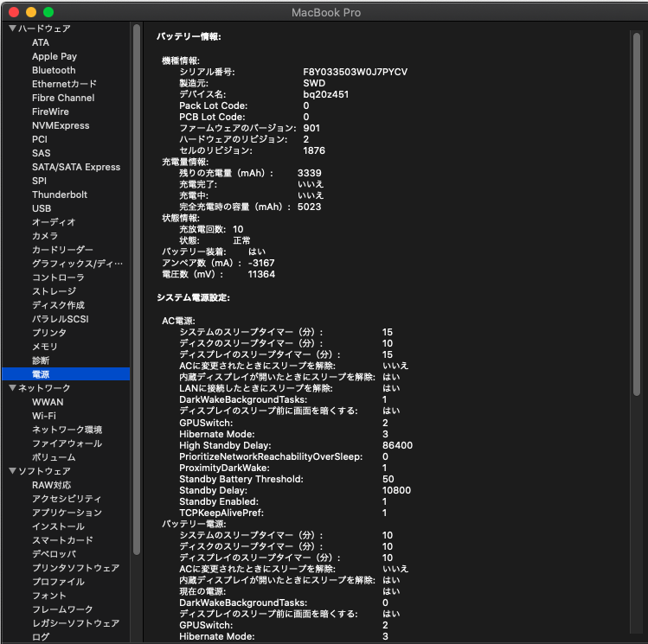This screenshot has width=648, height=644.
Task: Select ネットワーク環境 in the sidebar
Action: pyautogui.click(x=67, y=430)
